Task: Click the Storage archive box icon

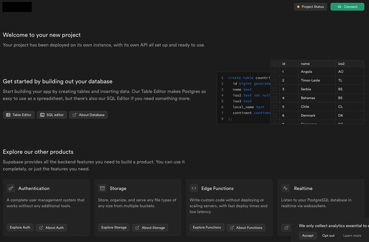Action: pyautogui.click(x=102, y=188)
